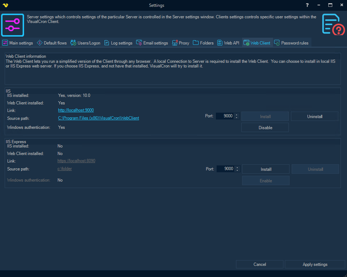Image resolution: width=347 pixels, height=277 pixels.
Task: Click the Email settings envelope icon
Action: [139, 43]
